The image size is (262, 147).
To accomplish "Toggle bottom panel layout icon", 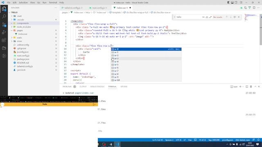I will click(232, 2).
